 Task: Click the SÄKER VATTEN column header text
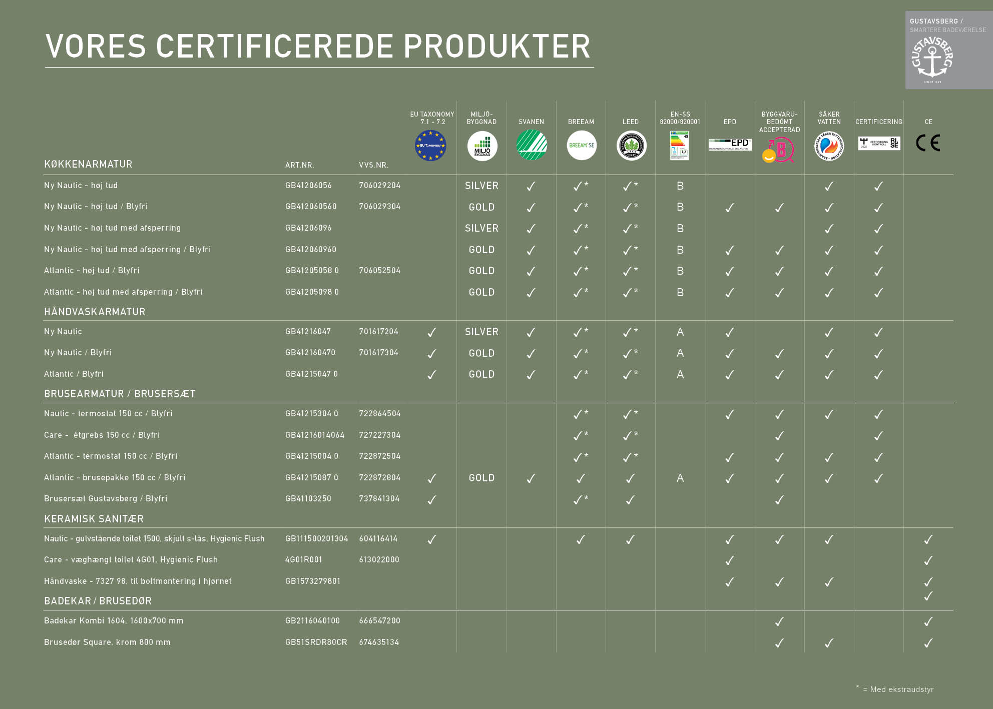tap(829, 118)
